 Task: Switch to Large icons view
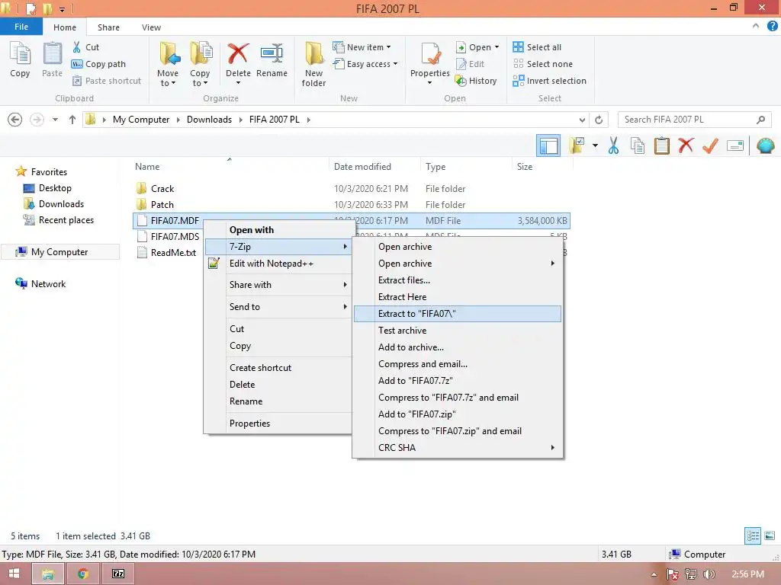[770, 535]
